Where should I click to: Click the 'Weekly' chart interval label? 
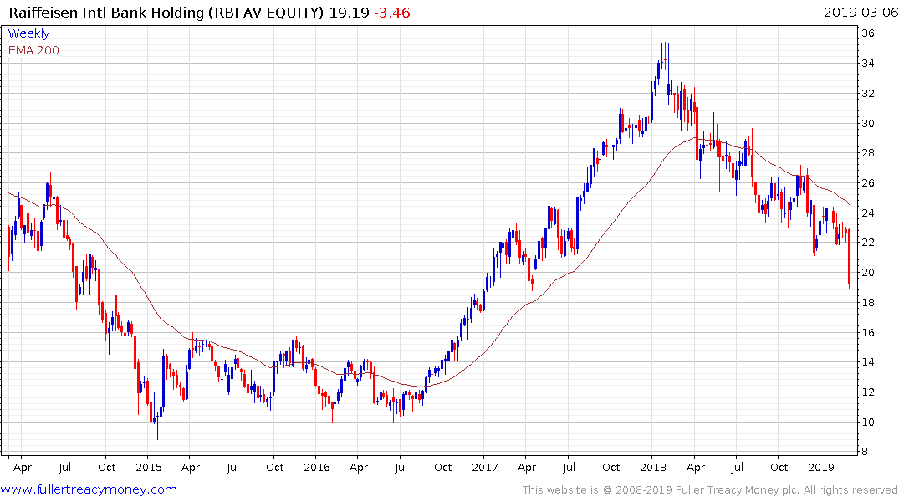[x=28, y=33]
